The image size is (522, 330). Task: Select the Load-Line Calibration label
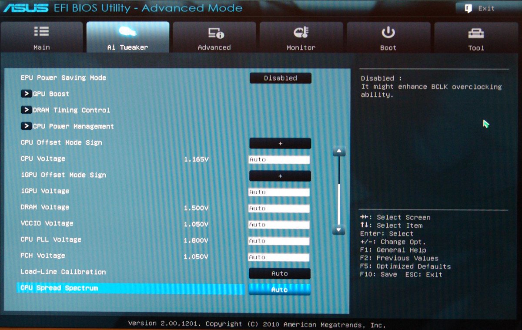pos(63,272)
